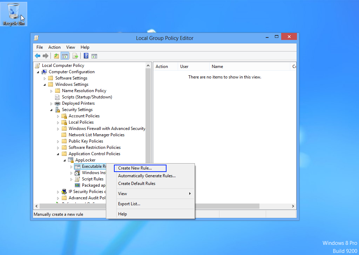Viewport: 359px width, 255px height.
Task: Click the Local Policies folder icon
Action: click(64, 122)
